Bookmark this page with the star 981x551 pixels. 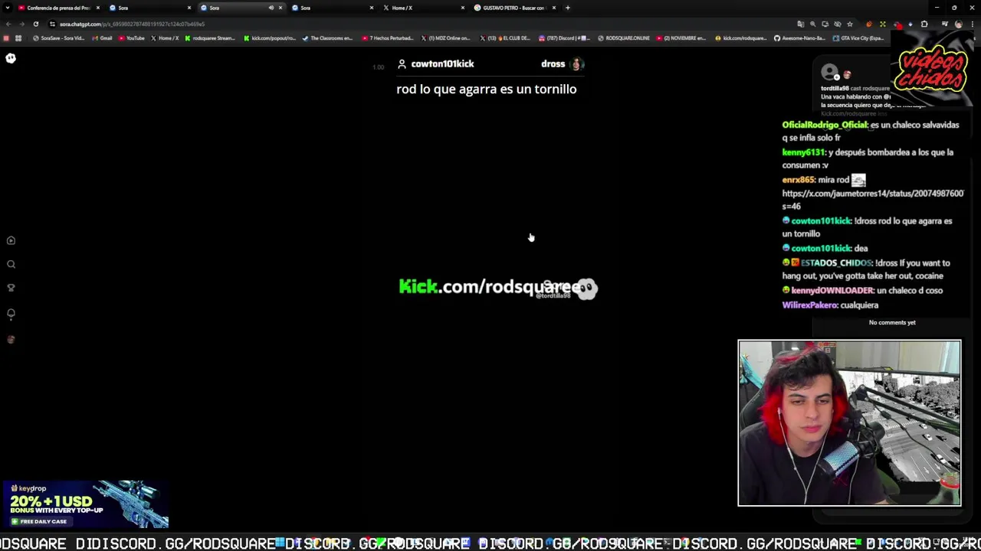850,24
